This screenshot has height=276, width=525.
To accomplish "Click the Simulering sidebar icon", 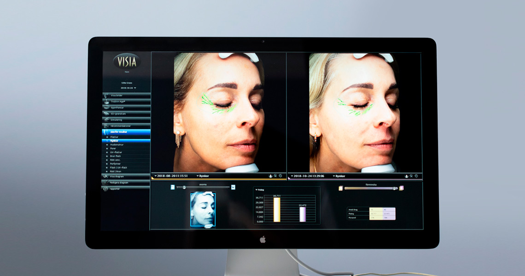I will coord(106,120).
